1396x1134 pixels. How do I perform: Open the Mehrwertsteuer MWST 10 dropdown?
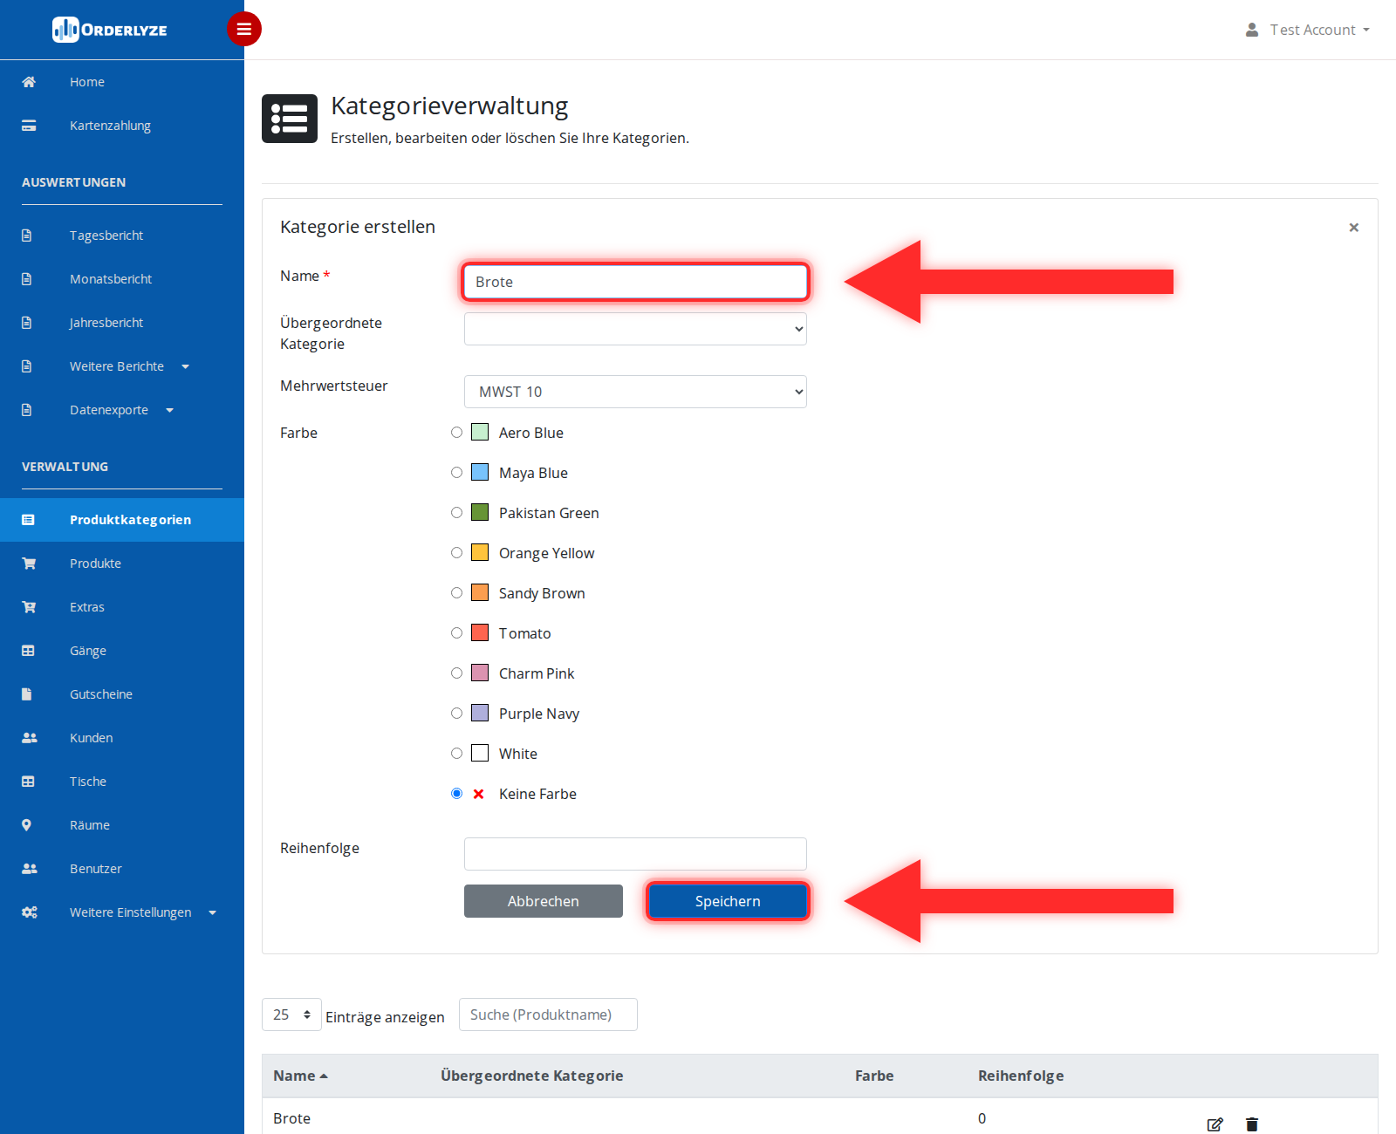(635, 392)
